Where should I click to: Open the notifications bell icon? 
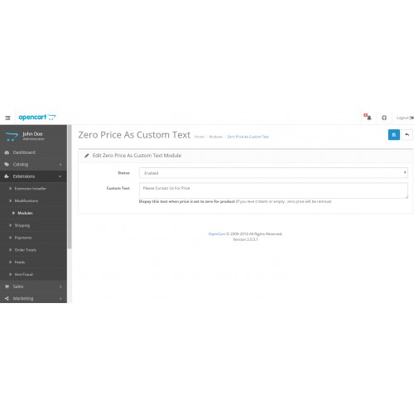click(x=368, y=118)
